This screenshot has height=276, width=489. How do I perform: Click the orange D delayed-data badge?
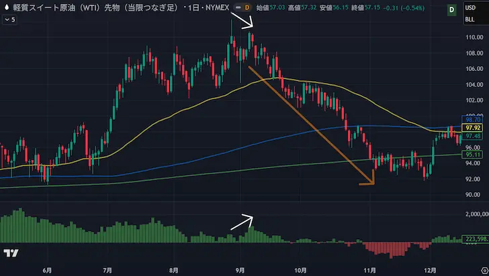pyautogui.click(x=247, y=7)
